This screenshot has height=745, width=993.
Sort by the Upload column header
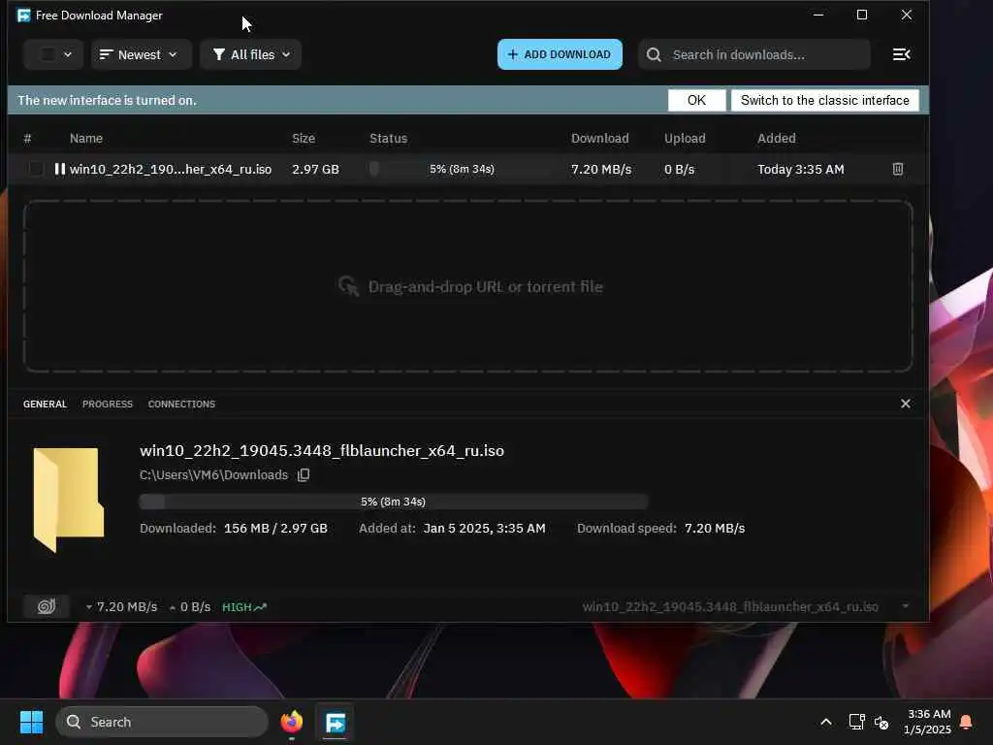[x=685, y=138]
